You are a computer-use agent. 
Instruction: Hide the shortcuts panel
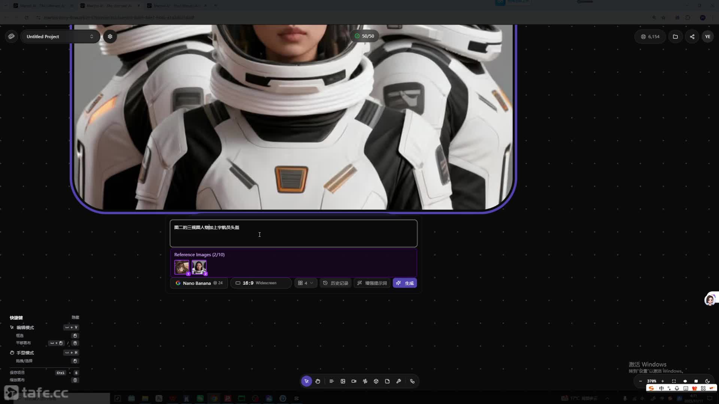coord(75,317)
